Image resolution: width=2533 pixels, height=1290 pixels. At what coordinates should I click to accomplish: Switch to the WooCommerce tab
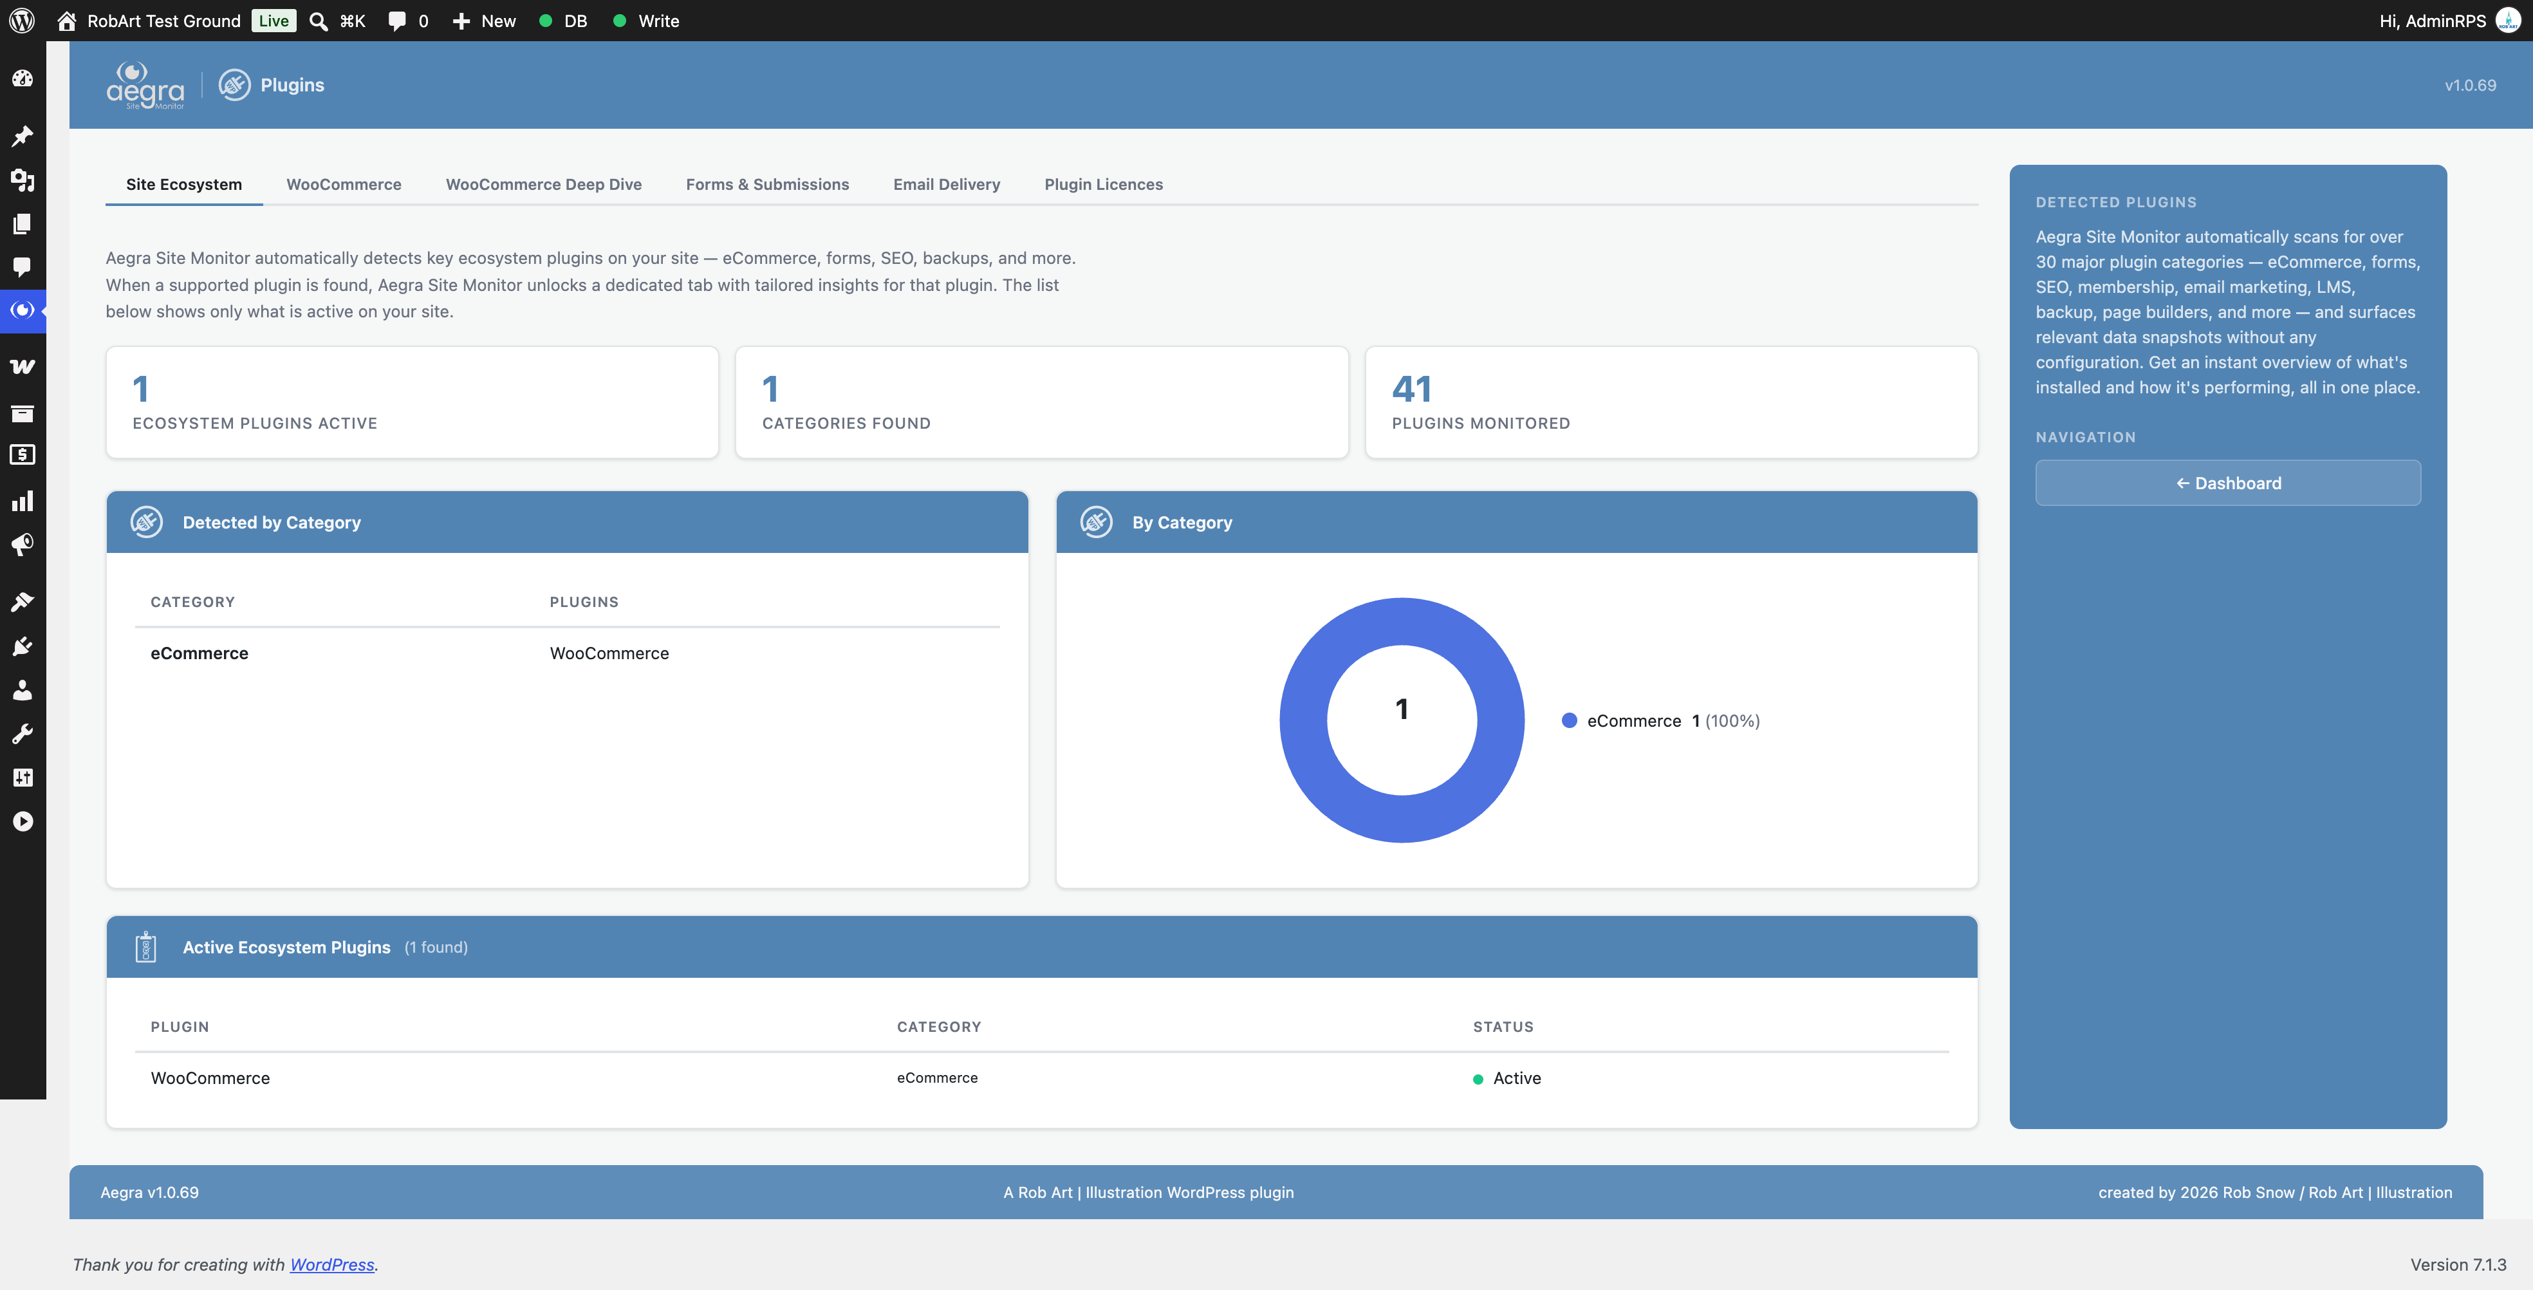(344, 184)
